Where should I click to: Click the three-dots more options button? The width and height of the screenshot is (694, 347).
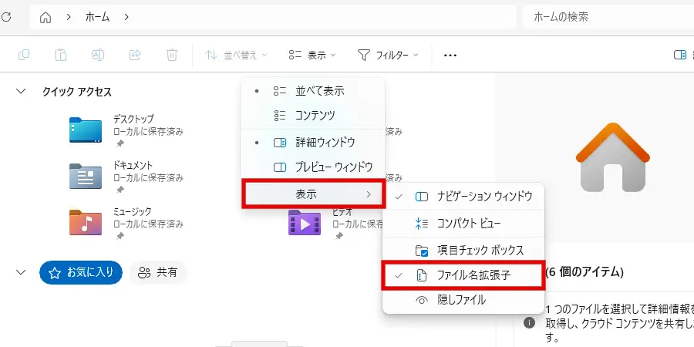click(450, 56)
